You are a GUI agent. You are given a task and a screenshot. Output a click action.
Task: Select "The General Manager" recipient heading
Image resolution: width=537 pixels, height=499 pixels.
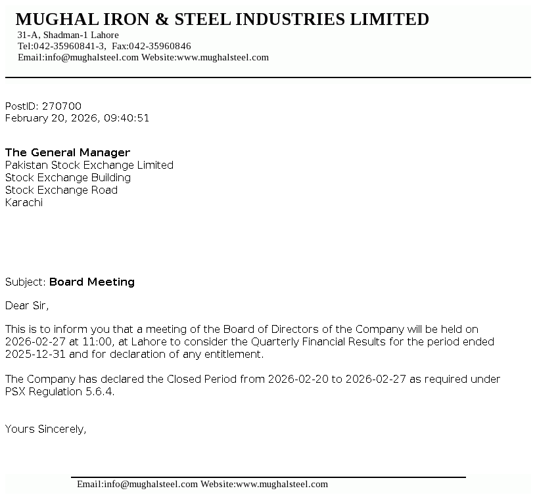[68, 152]
